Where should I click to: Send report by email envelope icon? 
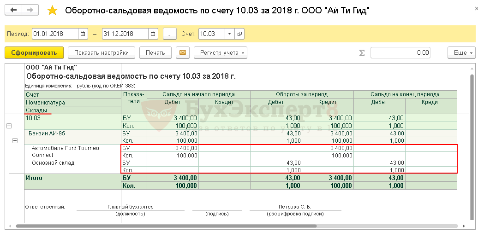point(183,52)
